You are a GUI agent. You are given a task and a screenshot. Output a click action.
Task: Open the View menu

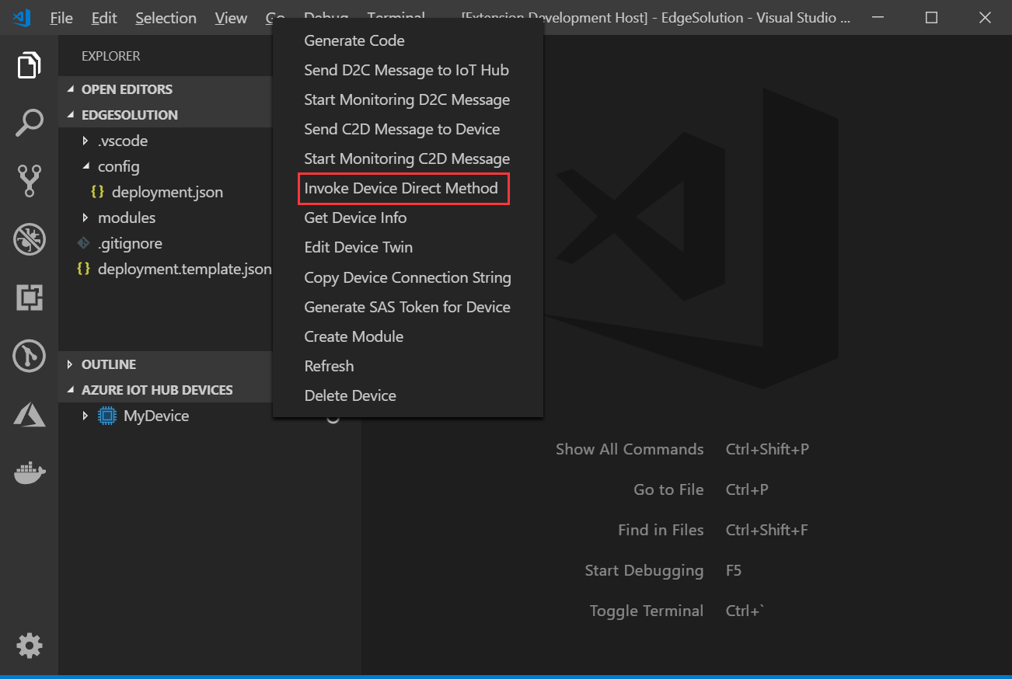[x=231, y=17]
